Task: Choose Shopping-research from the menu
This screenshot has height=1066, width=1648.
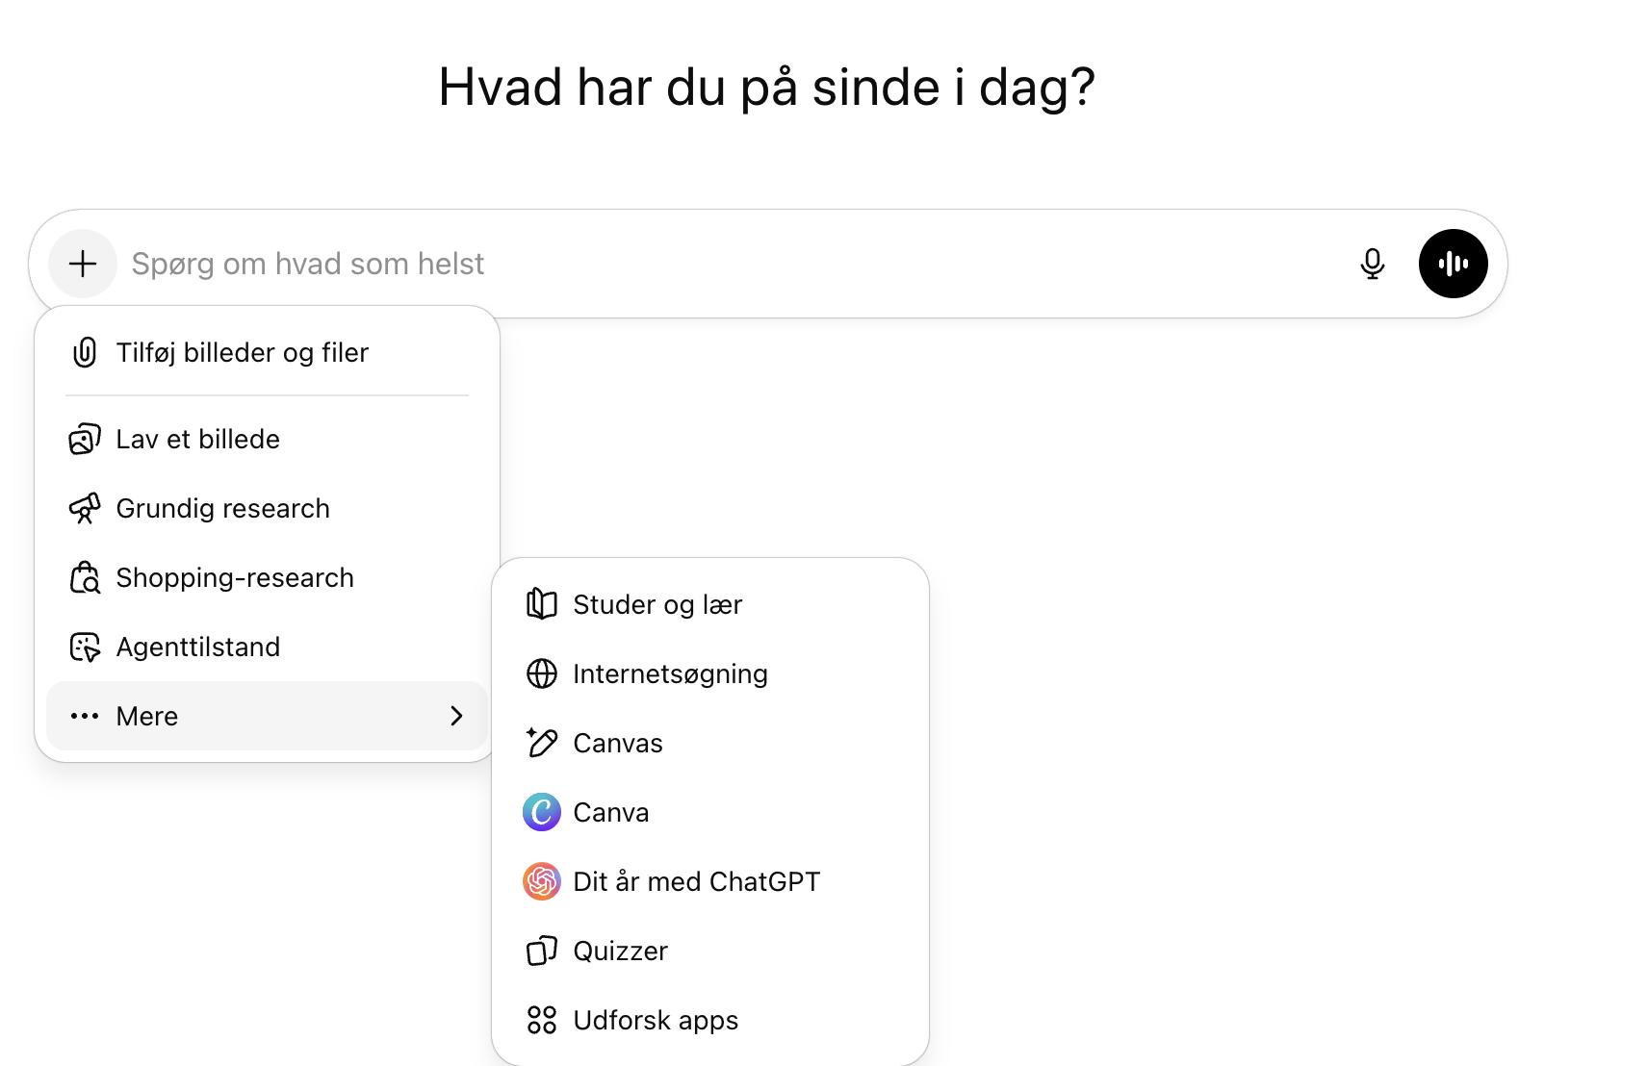Action: (234, 578)
